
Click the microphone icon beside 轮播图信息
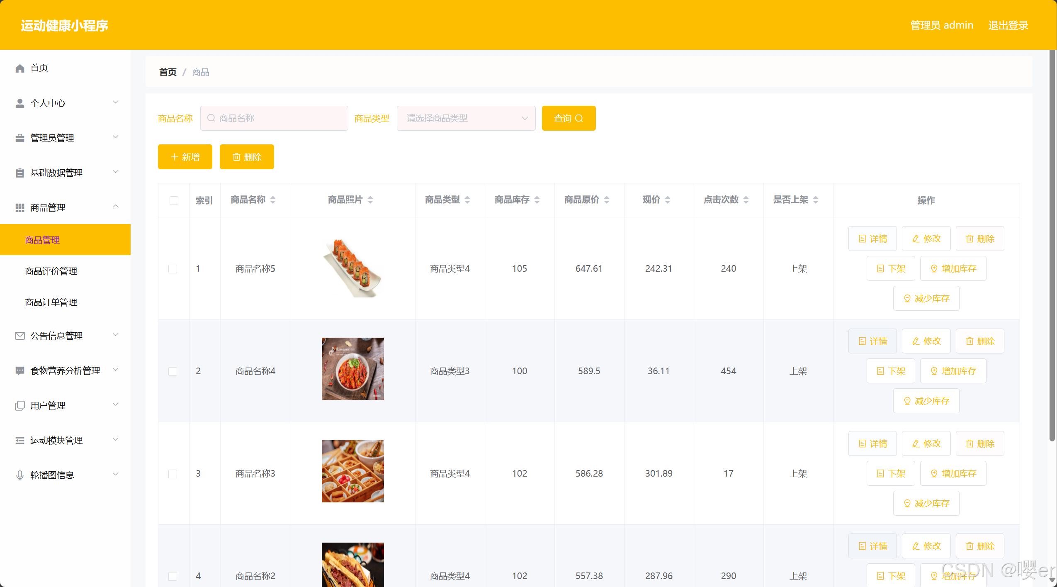click(19, 475)
